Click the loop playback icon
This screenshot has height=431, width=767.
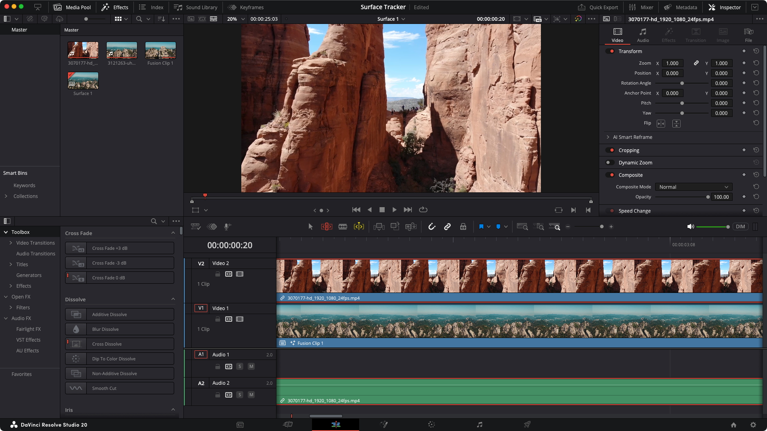pyautogui.click(x=423, y=210)
